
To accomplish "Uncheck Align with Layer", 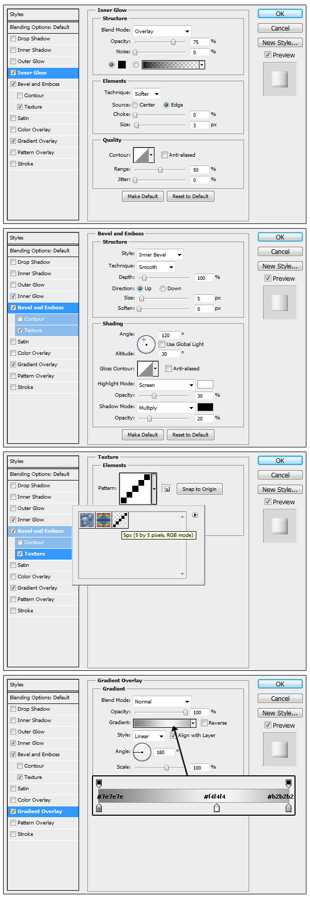I will point(173,735).
